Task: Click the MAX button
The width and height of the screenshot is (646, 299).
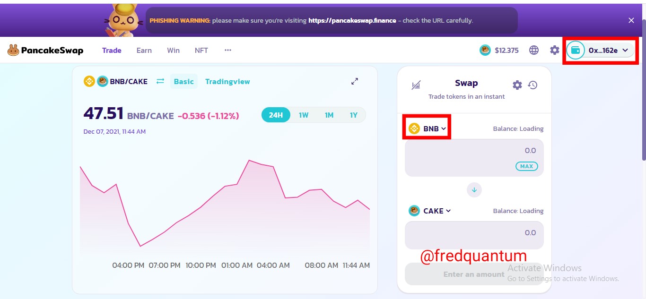Action: tap(526, 166)
